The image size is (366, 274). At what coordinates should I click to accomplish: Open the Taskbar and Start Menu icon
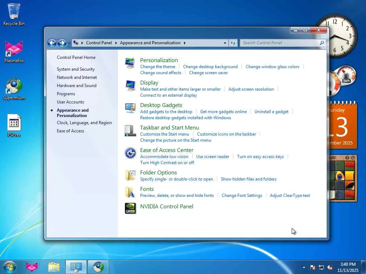pyautogui.click(x=130, y=131)
